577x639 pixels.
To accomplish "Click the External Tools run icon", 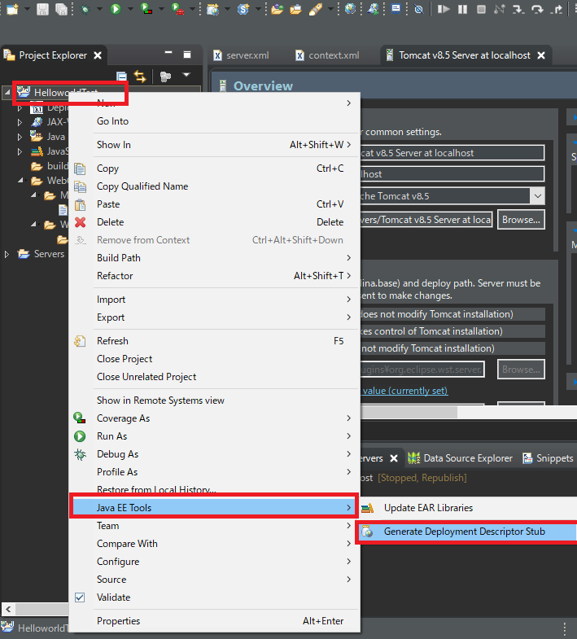I will 177,9.
